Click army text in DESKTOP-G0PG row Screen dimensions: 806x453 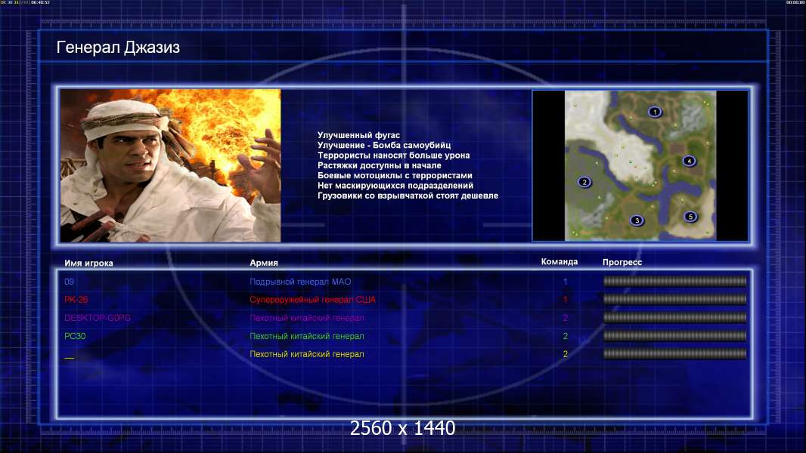point(307,318)
